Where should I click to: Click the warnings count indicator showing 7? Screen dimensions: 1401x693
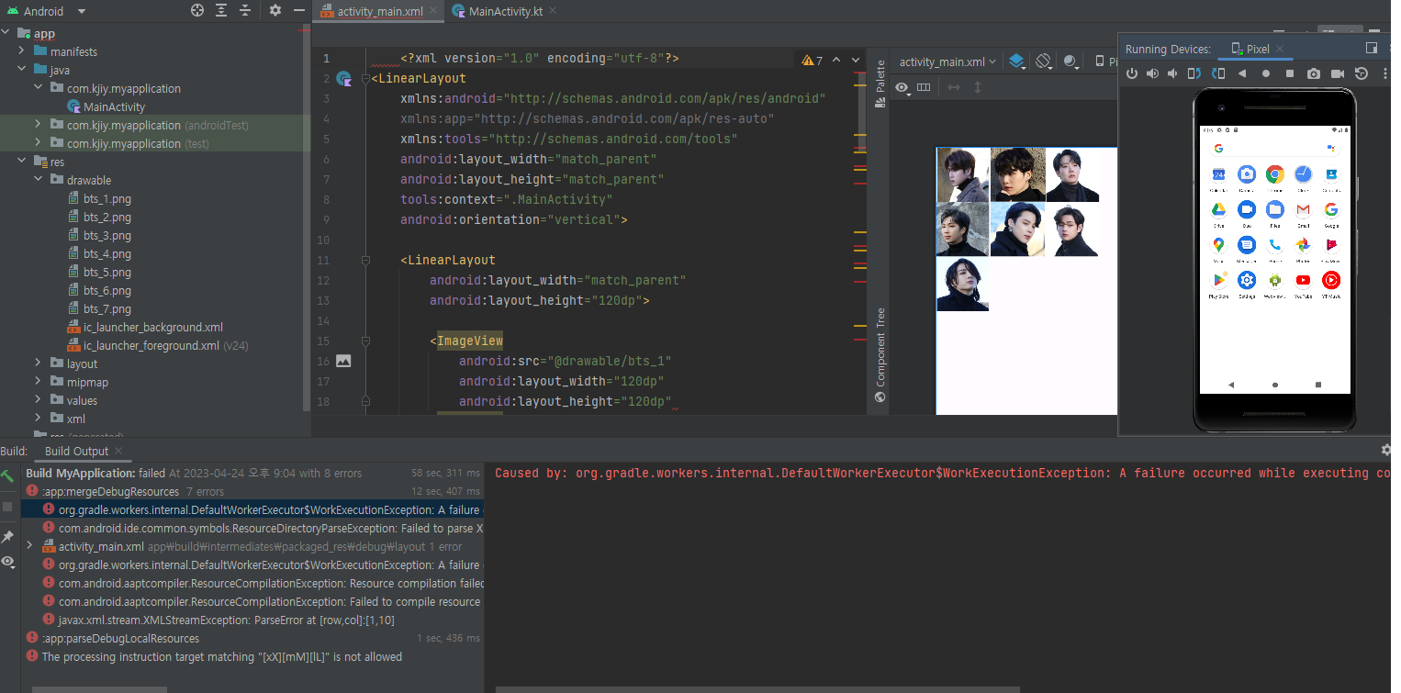click(813, 60)
